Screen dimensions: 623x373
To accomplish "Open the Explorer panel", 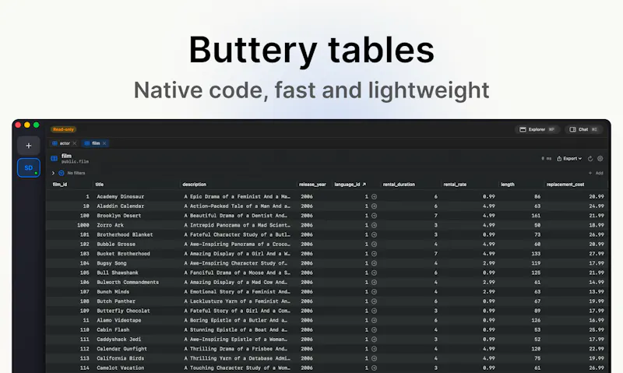I will [x=537, y=129].
